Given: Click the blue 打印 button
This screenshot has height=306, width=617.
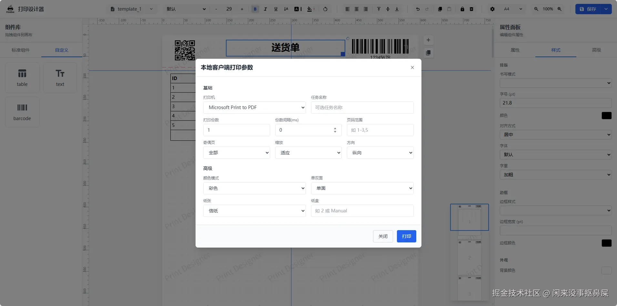Looking at the screenshot, I should [x=406, y=236].
